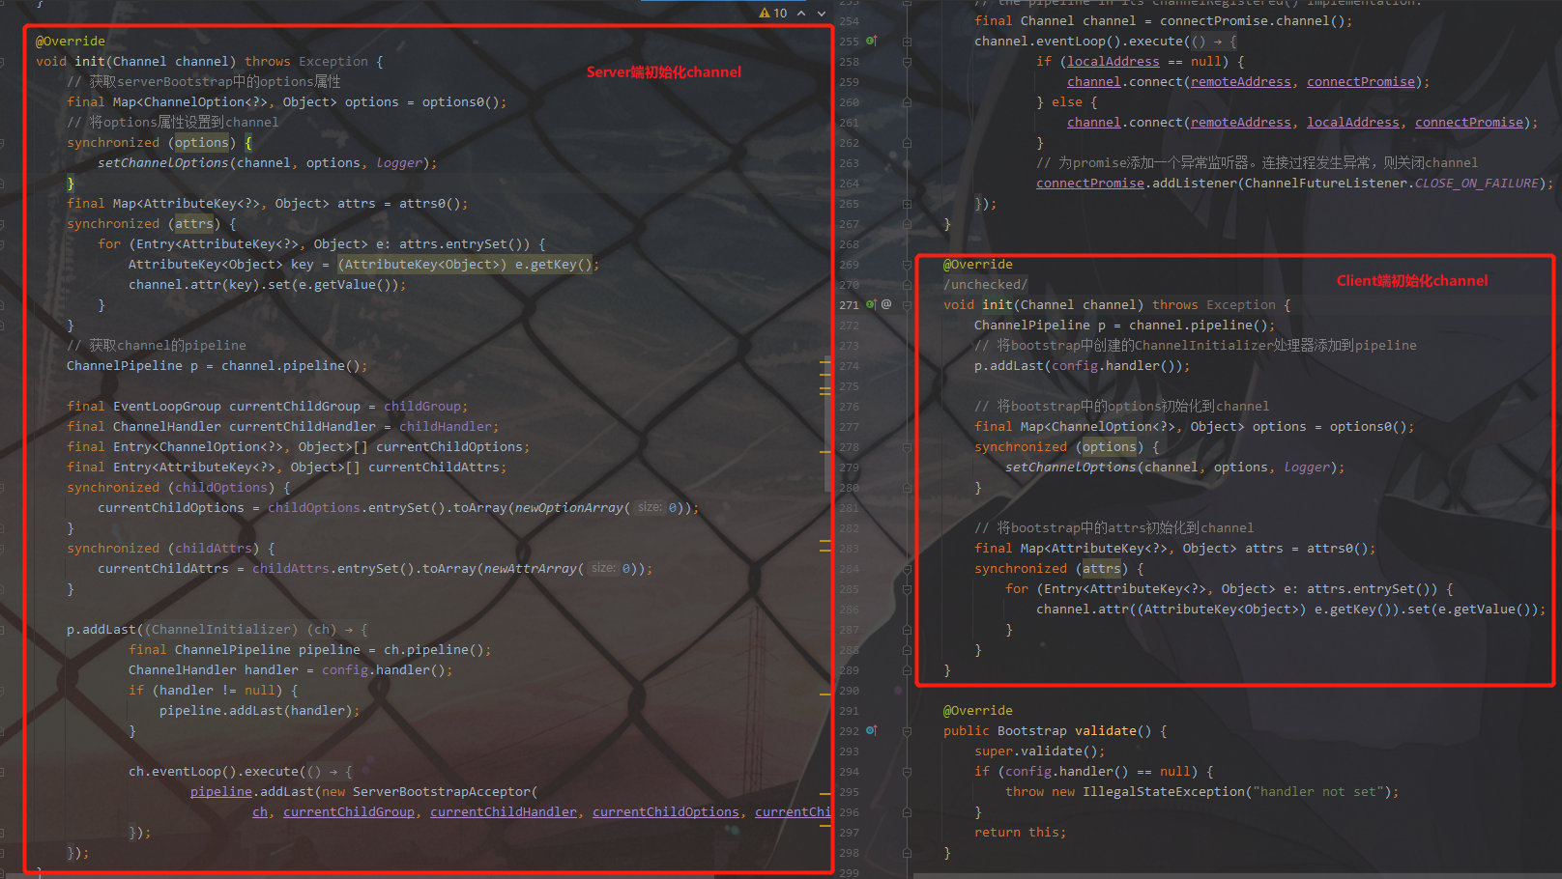Screen dimensions: 1562x879
Task: Expand the folded /unchecked/ annotation
Action: [x=985, y=284]
